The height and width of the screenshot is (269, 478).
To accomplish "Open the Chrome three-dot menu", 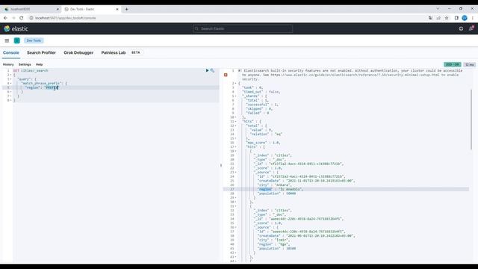I will [x=473, y=18].
